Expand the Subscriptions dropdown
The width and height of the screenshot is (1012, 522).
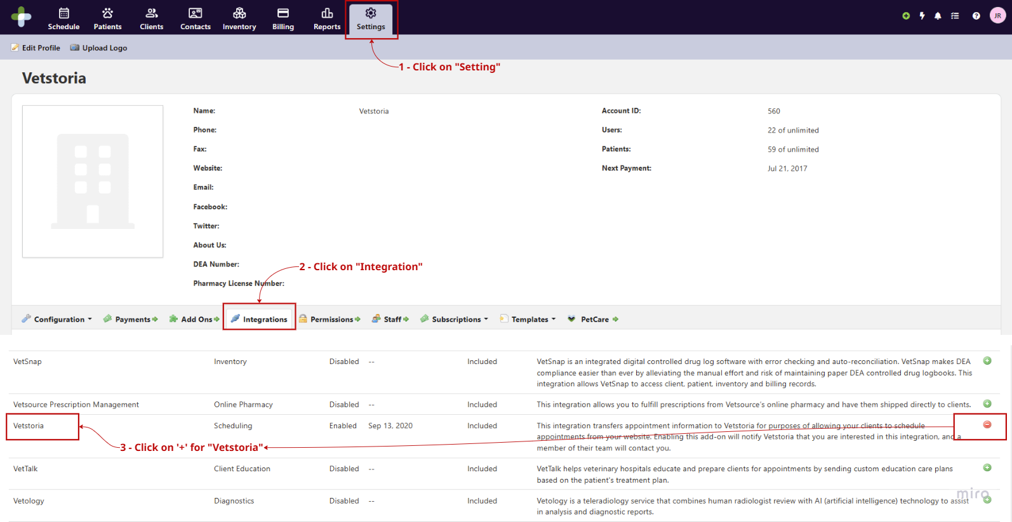(455, 319)
